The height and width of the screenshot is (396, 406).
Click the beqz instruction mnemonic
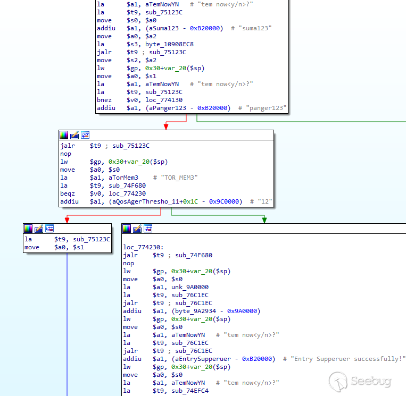(x=68, y=193)
